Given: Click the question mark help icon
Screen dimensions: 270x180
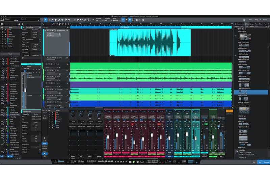Looking at the screenshot, I should coord(75,20).
